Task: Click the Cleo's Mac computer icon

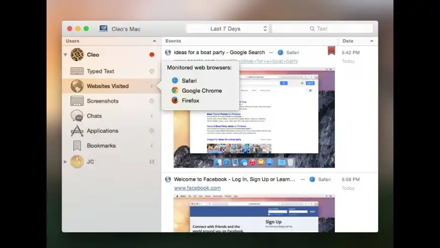Action: [x=103, y=29]
